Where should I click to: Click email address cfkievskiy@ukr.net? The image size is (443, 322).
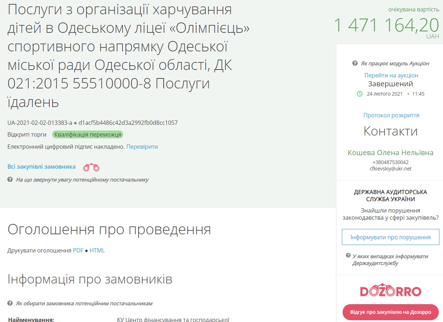point(390,169)
